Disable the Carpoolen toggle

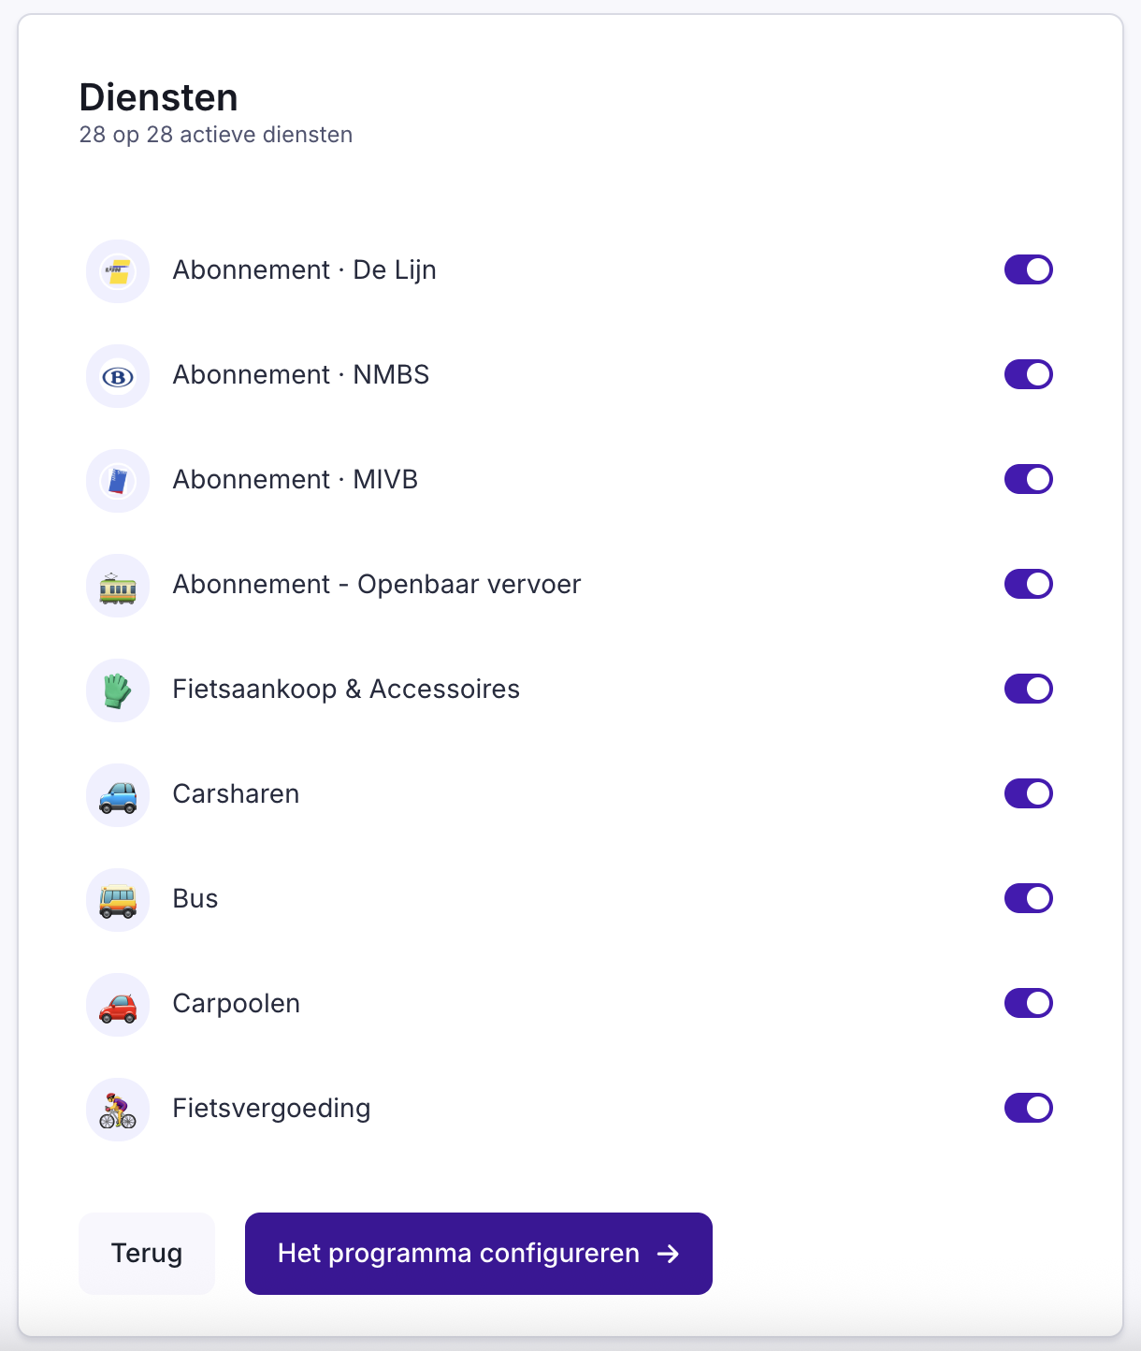click(1028, 1003)
